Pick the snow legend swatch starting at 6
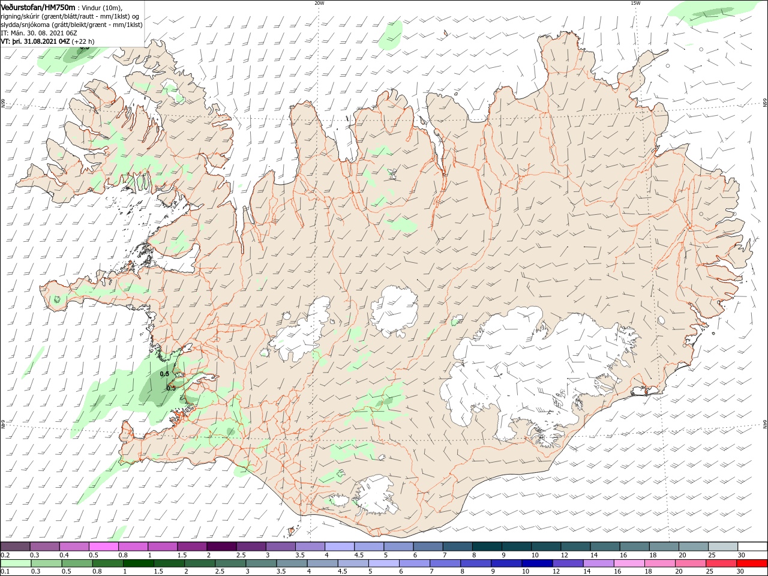Image resolution: width=768 pixels, height=576 pixels. point(428,546)
